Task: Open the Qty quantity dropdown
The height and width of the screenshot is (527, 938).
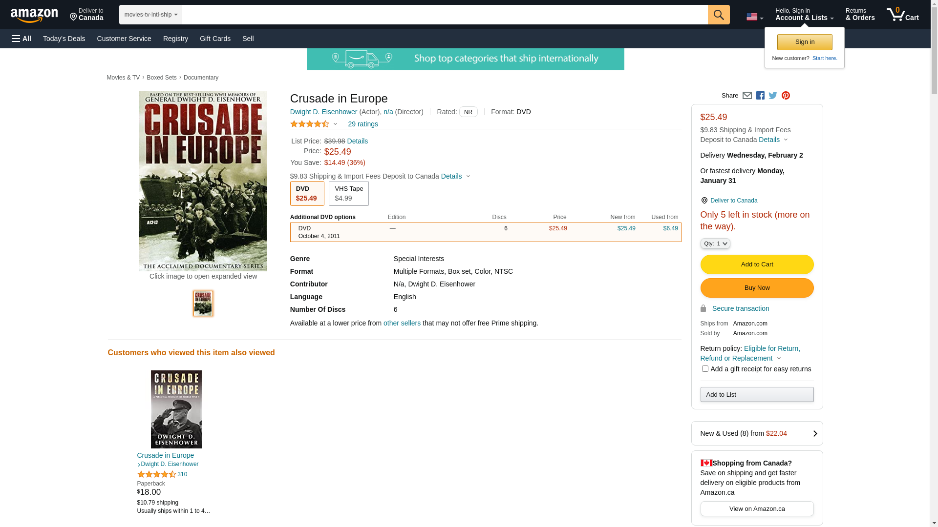Action: point(715,243)
